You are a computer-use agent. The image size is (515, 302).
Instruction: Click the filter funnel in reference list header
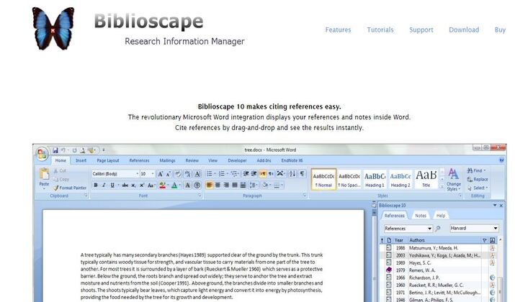point(485,240)
